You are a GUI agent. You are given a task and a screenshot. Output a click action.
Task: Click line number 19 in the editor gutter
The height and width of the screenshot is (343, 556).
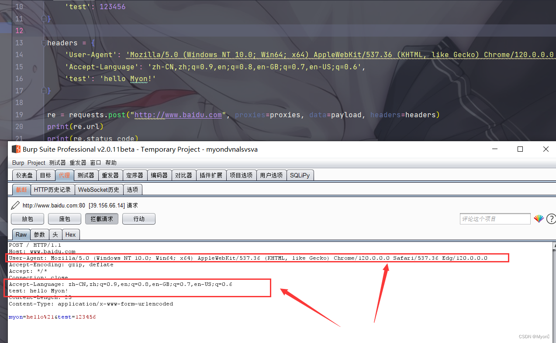(19, 115)
